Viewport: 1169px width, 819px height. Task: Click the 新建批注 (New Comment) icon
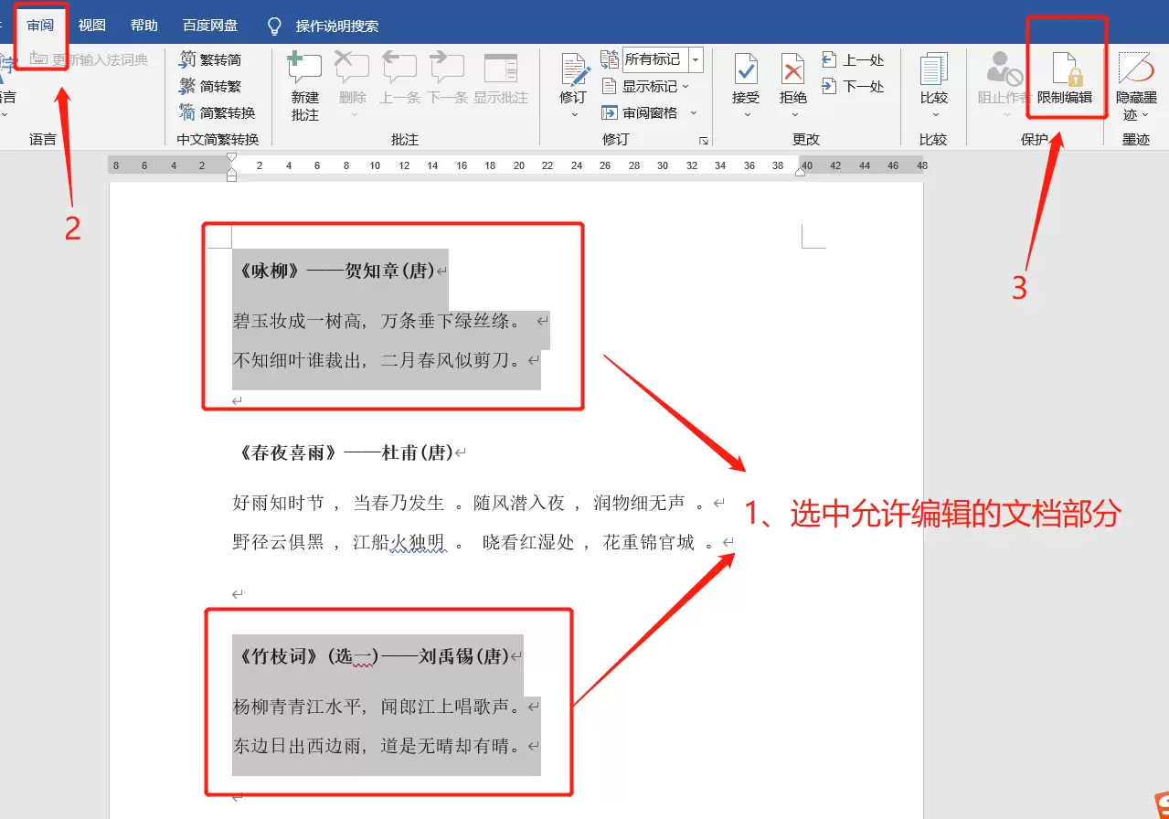tap(303, 82)
